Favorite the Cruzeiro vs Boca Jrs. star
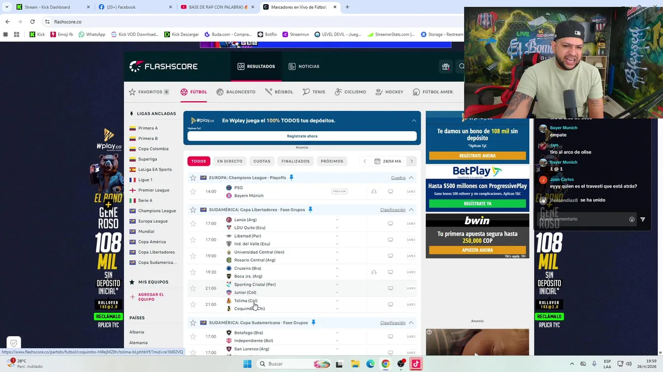The image size is (663, 372). click(x=193, y=272)
